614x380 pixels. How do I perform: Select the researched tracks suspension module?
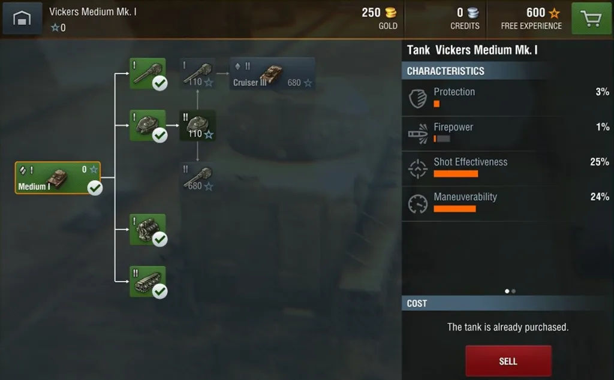click(x=148, y=281)
